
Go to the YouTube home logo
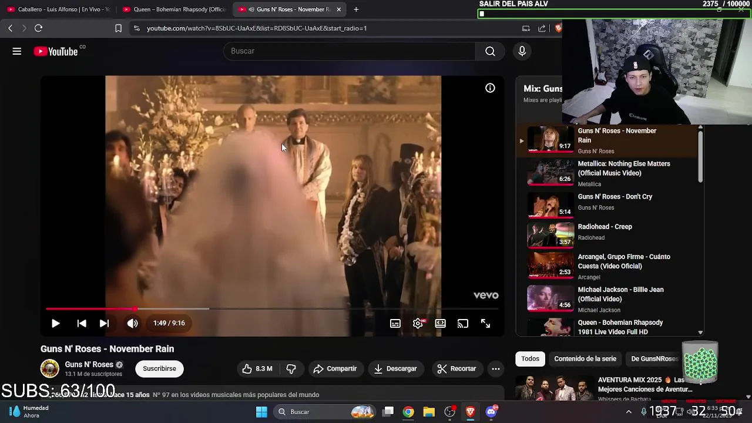coord(55,52)
